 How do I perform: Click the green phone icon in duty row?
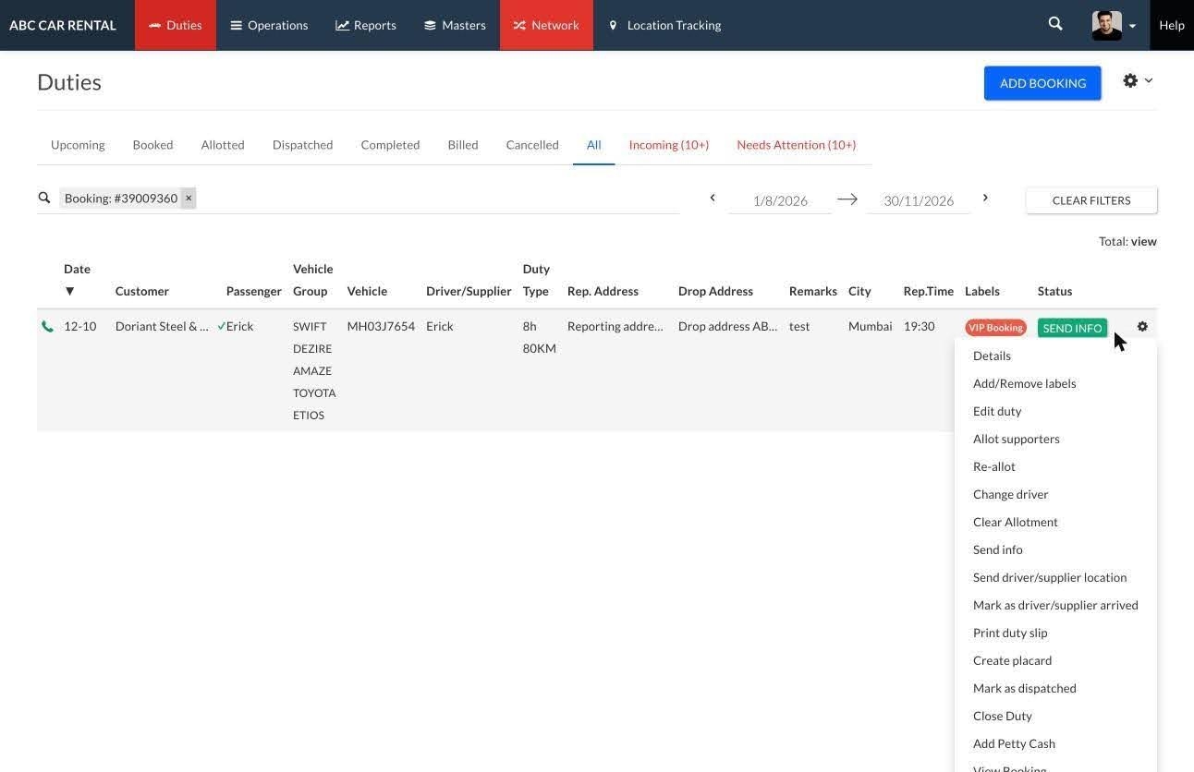point(47,326)
